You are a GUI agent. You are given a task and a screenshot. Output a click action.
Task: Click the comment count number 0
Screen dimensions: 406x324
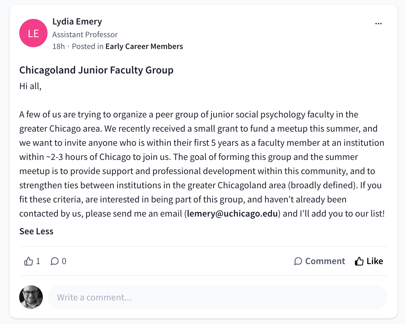(64, 261)
